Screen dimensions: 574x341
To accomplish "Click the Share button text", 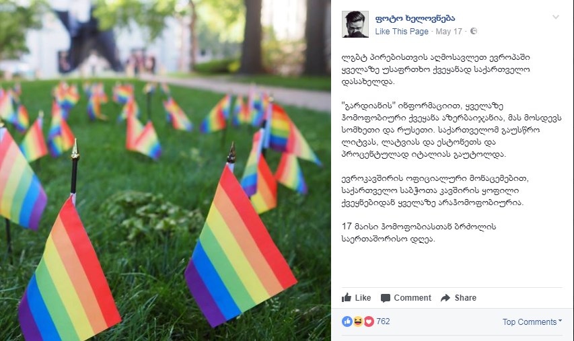I will (465, 298).
